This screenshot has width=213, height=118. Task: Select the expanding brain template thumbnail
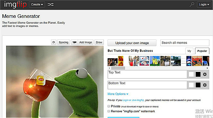tap(189, 61)
